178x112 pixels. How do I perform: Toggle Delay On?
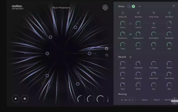122,13
